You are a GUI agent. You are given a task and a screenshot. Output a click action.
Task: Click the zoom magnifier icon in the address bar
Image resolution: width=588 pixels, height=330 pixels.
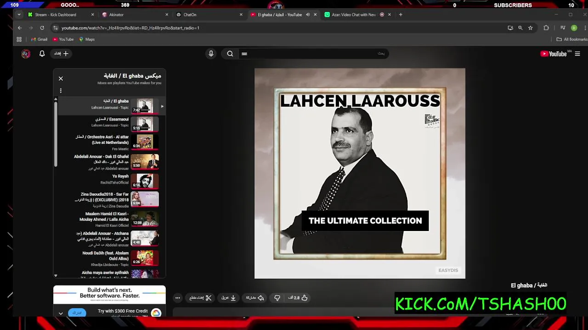click(520, 28)
